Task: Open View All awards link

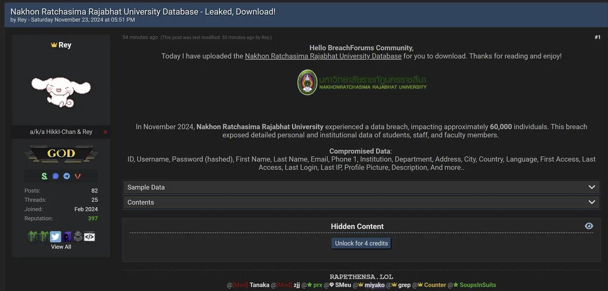Action: [x=61, y=246]
